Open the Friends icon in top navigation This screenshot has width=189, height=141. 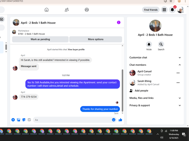coord(67,10)
